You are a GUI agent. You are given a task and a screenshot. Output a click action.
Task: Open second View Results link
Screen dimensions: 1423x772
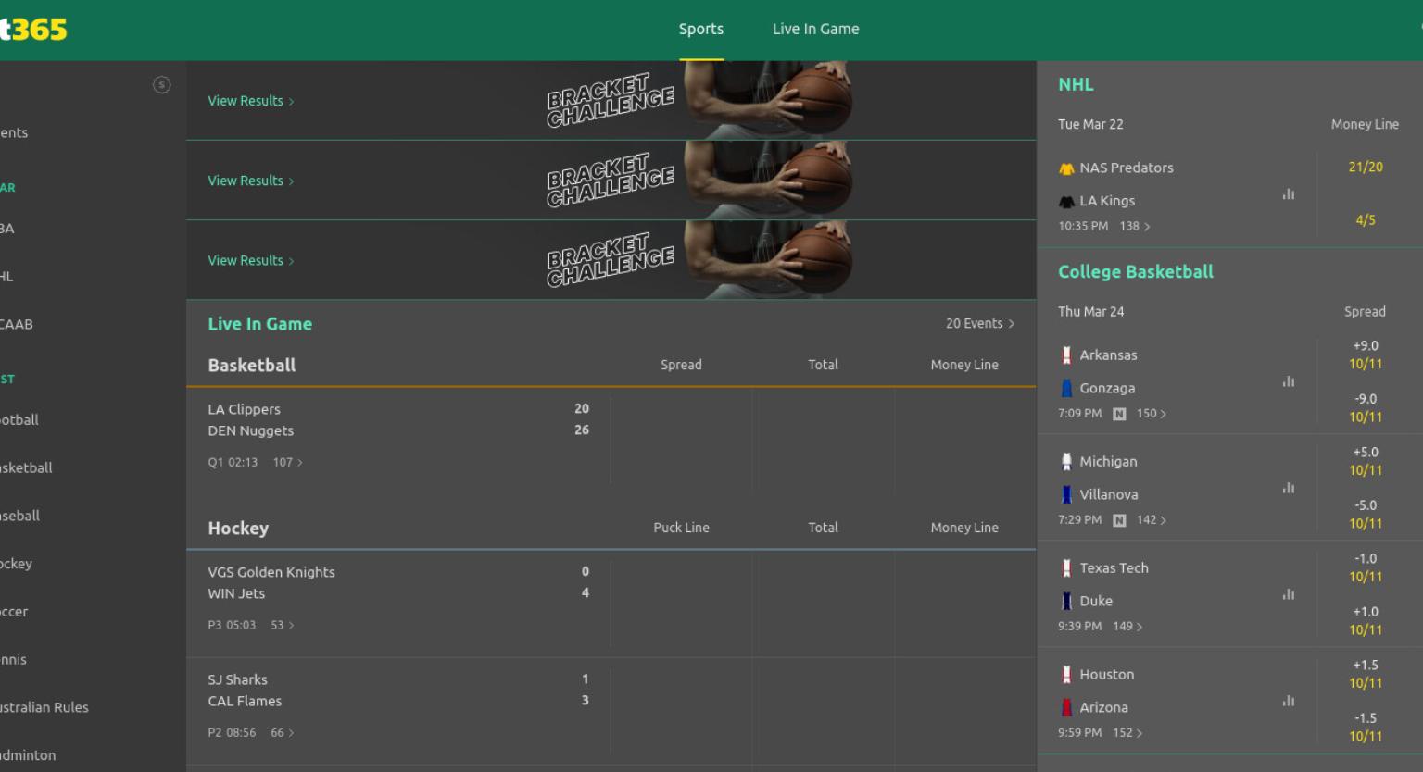[x=251, y=181]
